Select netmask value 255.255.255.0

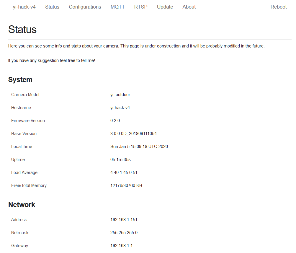[124, 233]
